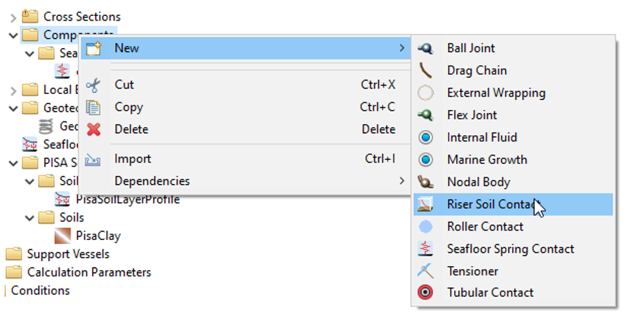Collapse the Soils folder node
Screen dimensions: 625x314
pyautogui.click(x=30, y=217)
